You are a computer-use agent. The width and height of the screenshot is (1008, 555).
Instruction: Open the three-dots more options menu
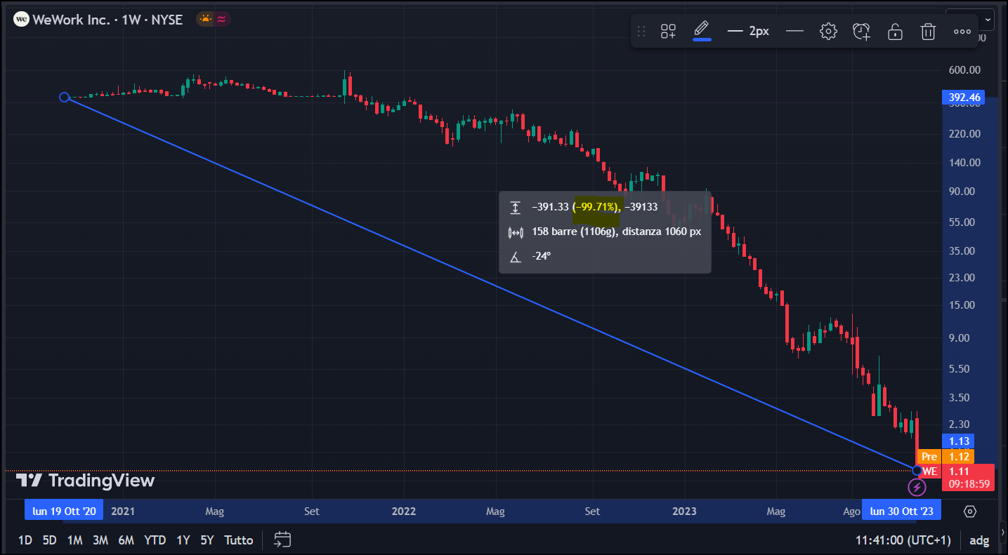point(962,32)
